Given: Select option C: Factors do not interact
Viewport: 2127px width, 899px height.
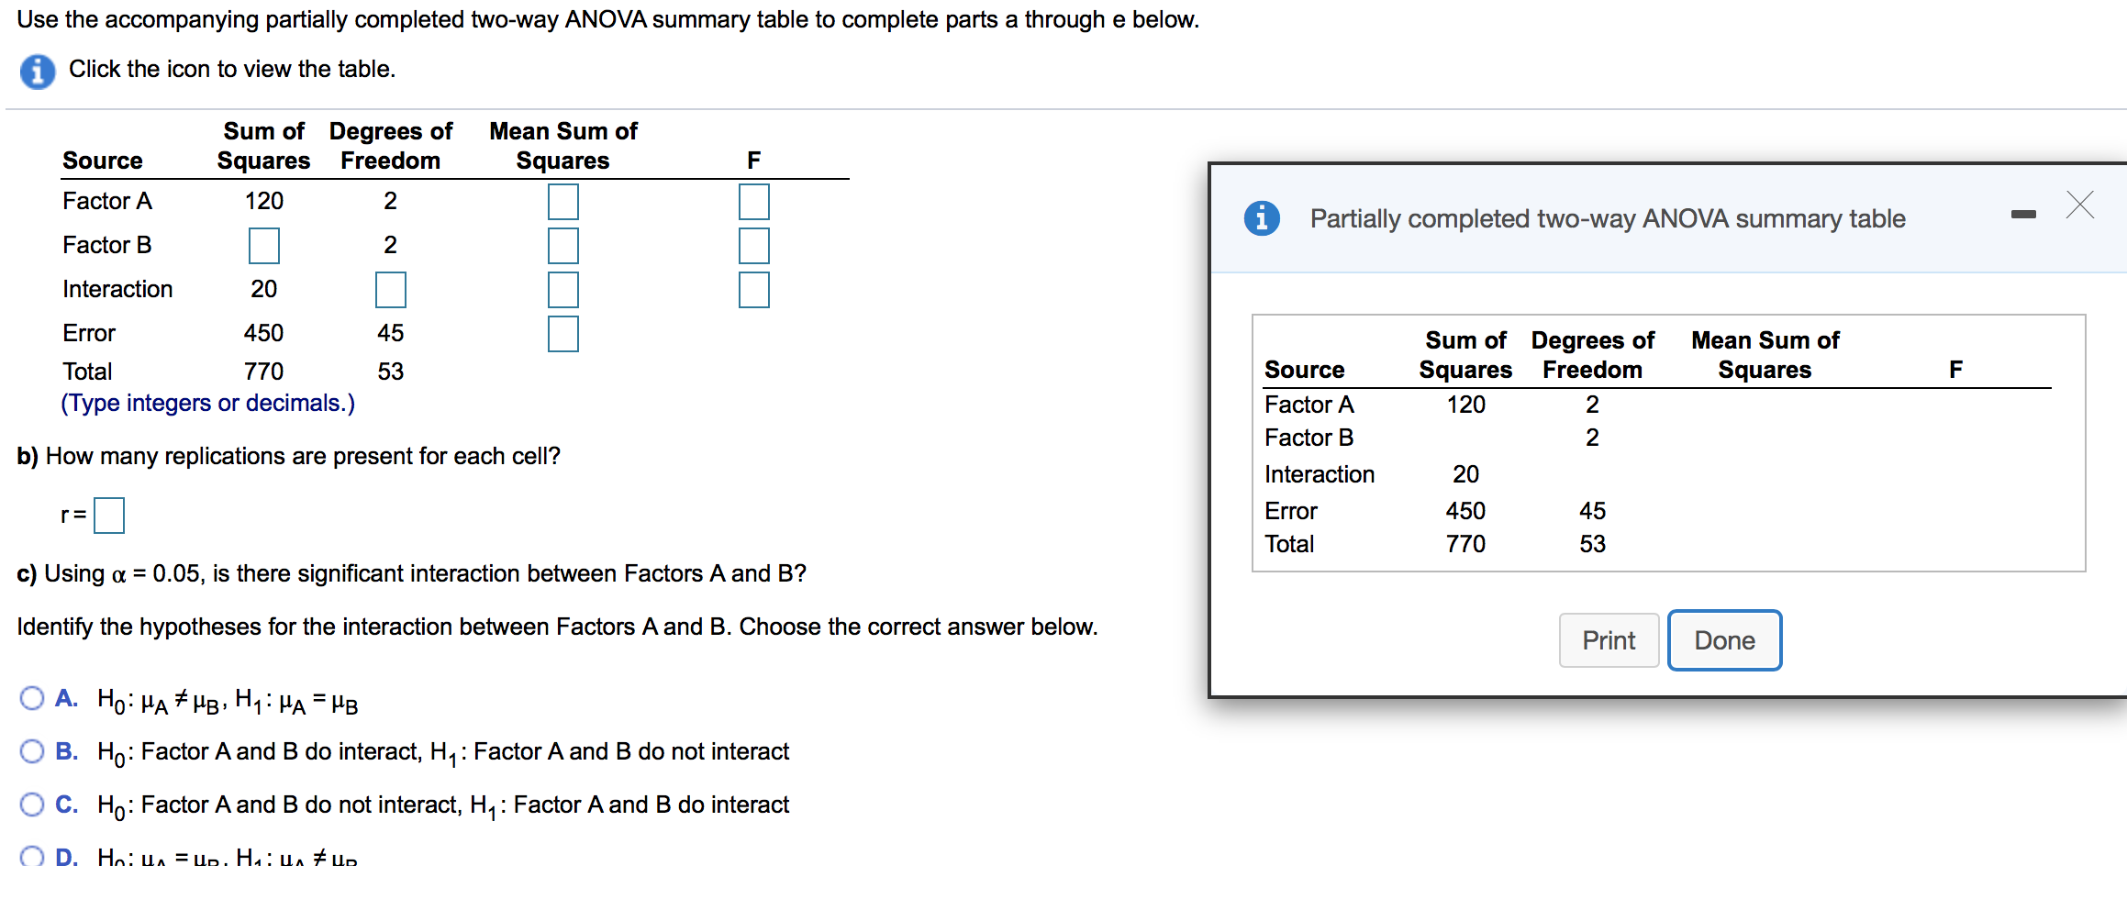Looking at the screenshot, I should (32, 804).
